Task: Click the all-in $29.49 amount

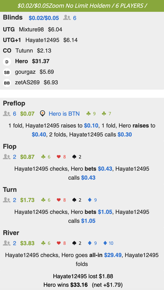Action: click(x=113, y=255)
